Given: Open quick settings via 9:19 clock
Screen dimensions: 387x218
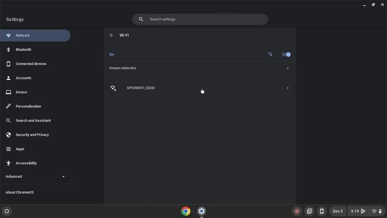Looking at the screenshot, I should [x=355, y=211].
